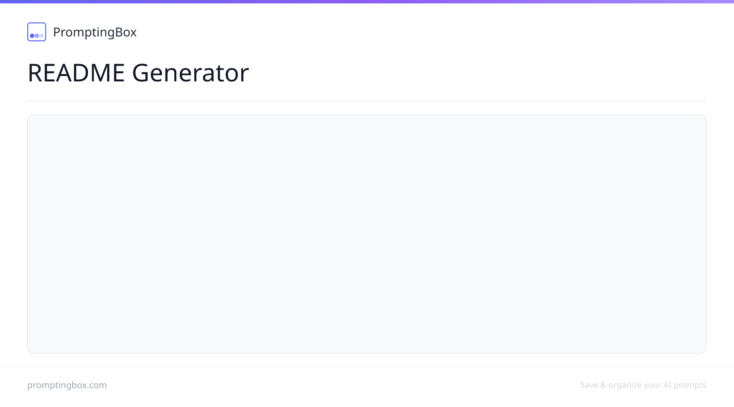
Task: Click the README Generator heading
Action: [138, 73]
